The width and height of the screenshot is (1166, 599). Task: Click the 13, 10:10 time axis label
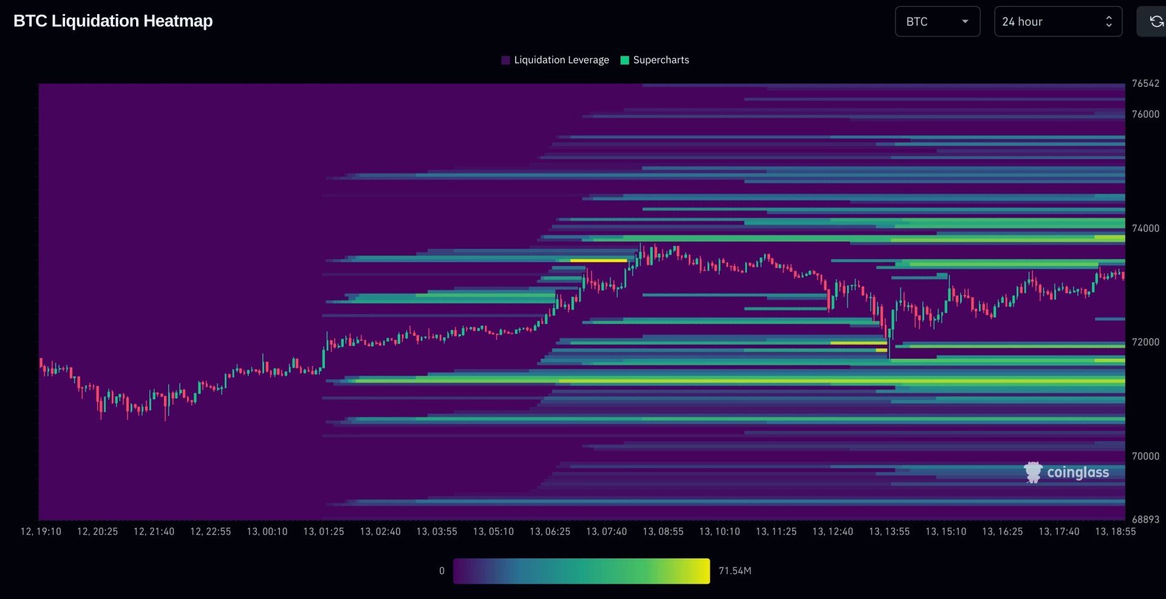click(x=719, y=532)
